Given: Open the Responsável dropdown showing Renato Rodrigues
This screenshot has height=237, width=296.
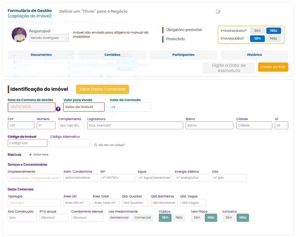Looking at the screenshot, I should point(49,38).
